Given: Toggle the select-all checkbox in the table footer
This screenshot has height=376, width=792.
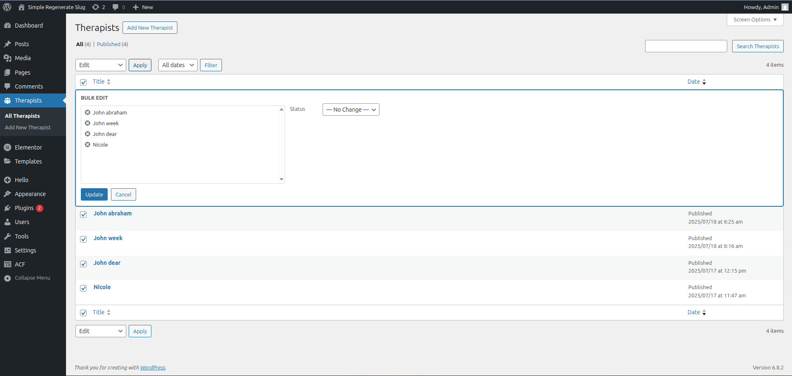Looking at the screenshot, I should [x=83, y=313].
